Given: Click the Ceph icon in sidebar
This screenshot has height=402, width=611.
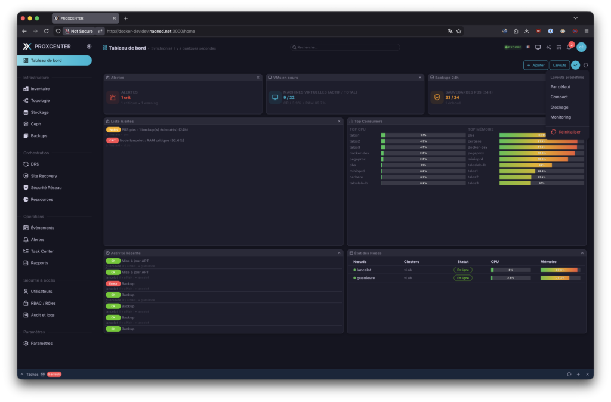Looking at the screenshot, I should [26, 124].
